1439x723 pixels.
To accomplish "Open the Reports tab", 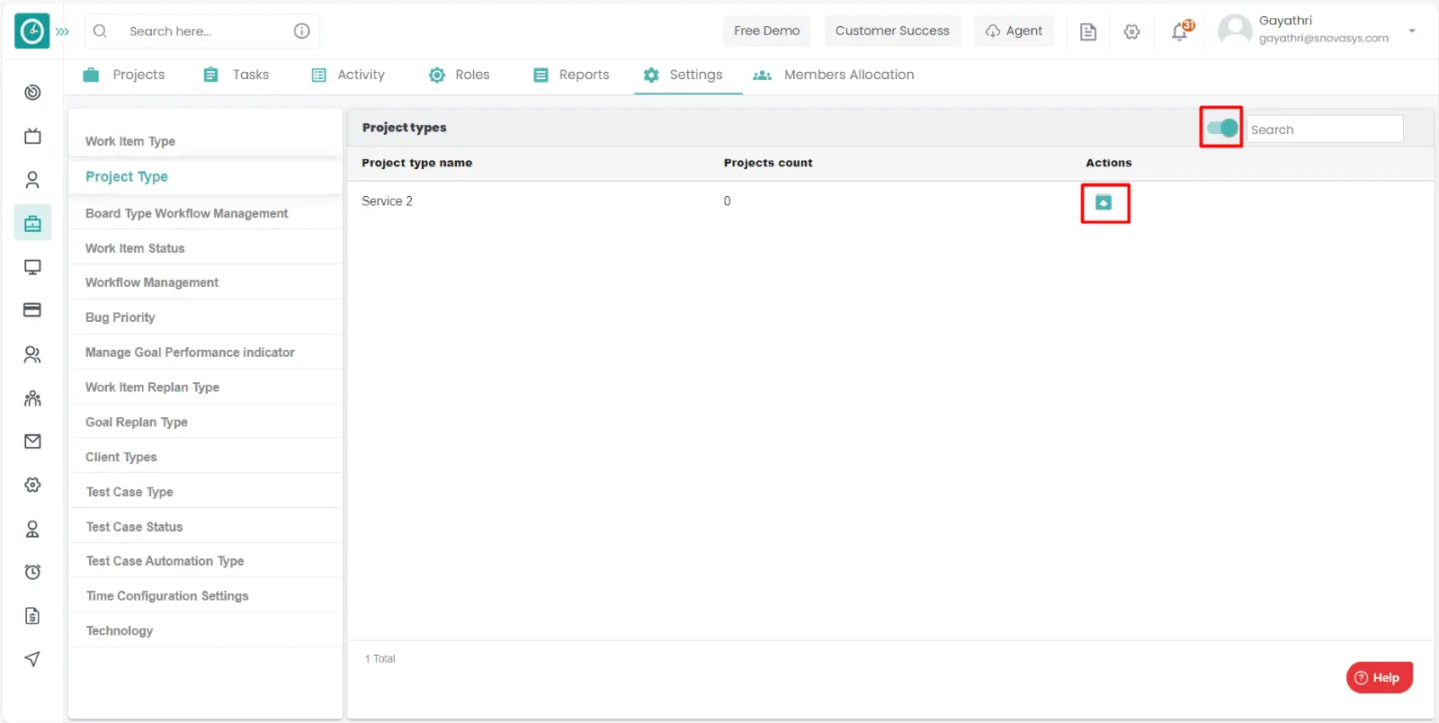I will [x=571, y=75].
